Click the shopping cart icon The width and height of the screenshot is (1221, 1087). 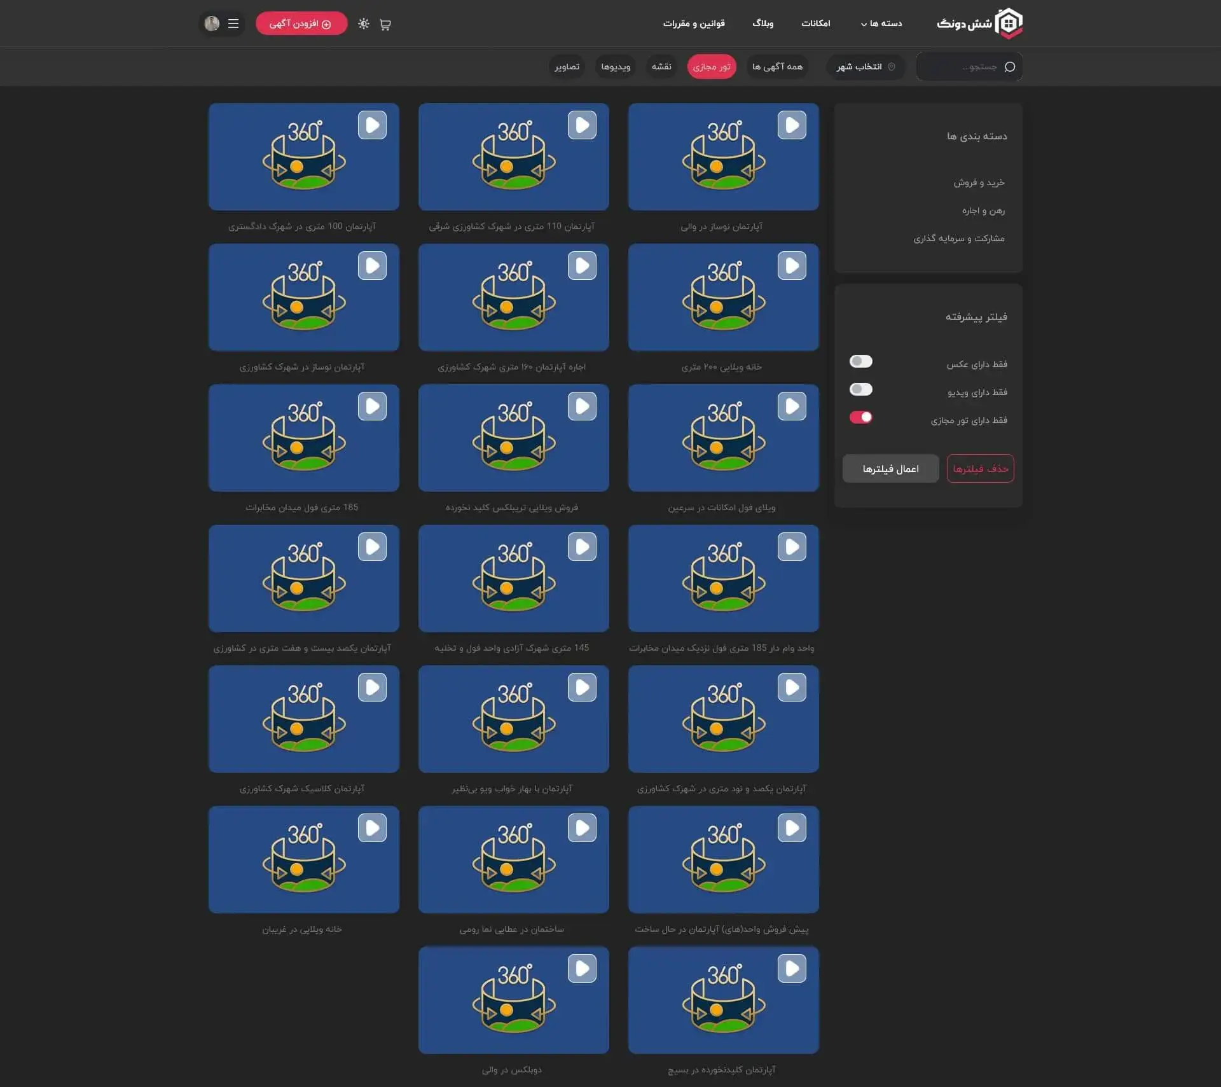(385, 24)
